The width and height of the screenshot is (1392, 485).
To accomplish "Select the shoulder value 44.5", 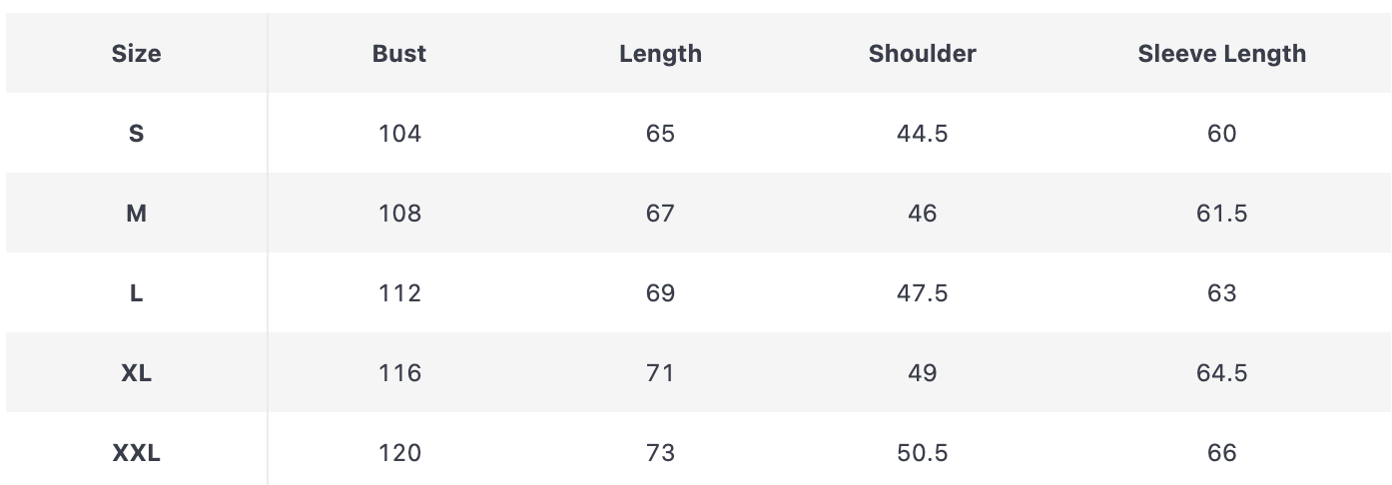I will (922, 134).
